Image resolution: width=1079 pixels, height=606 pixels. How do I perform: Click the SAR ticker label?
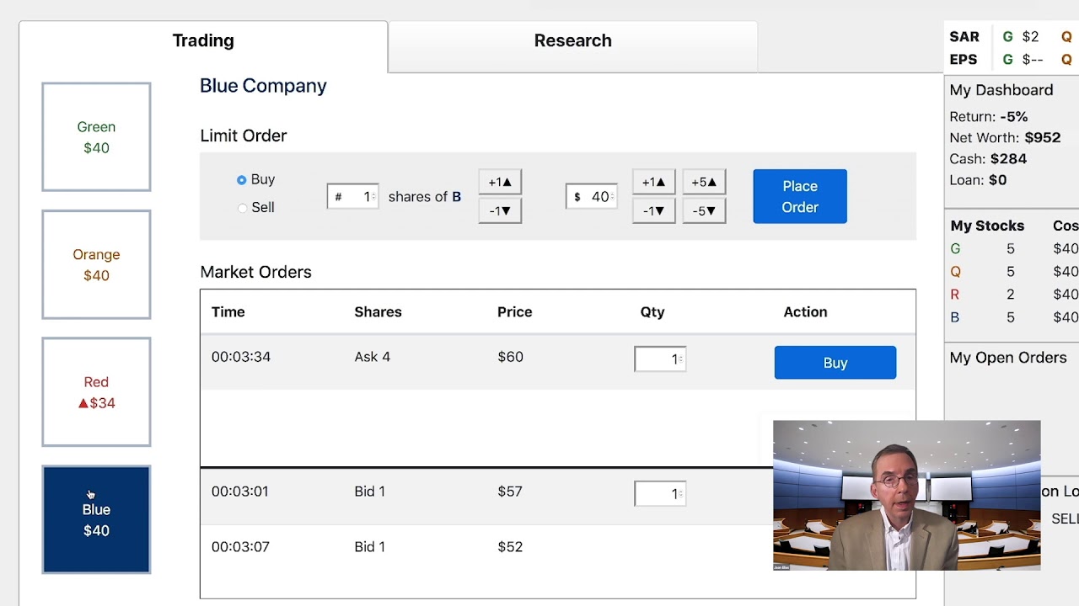pyautogui.click(x=964, y=37)
